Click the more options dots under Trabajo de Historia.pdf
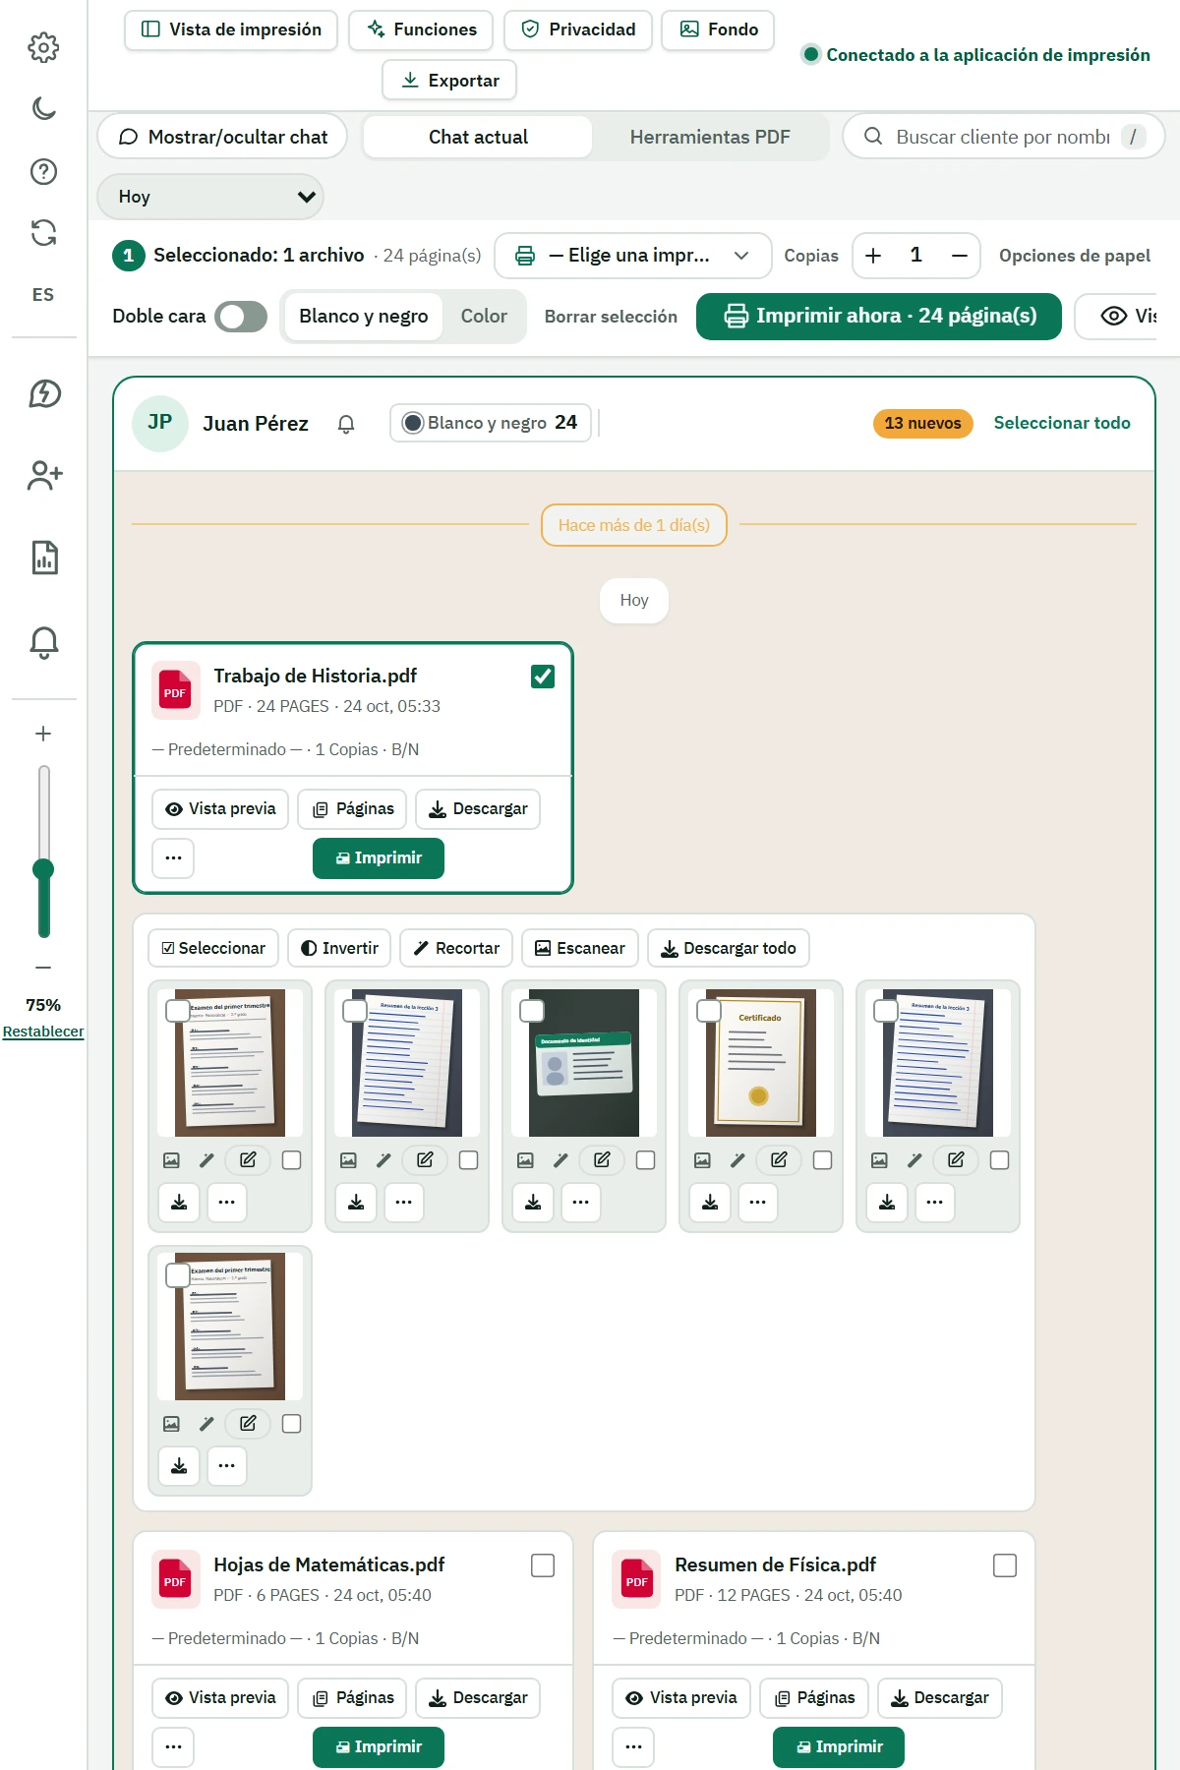This screenshot has width=1180, height=1770. coord(173,857)
